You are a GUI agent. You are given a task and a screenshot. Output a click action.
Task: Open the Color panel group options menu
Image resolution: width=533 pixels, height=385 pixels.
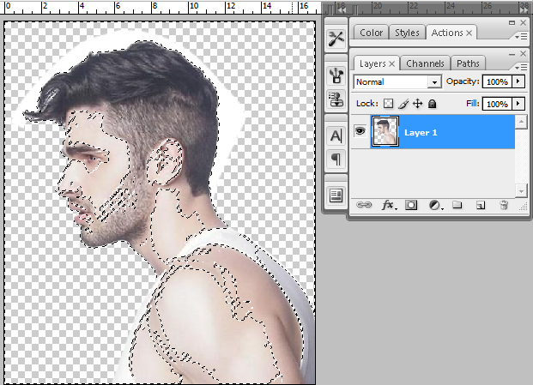[521, 36]
